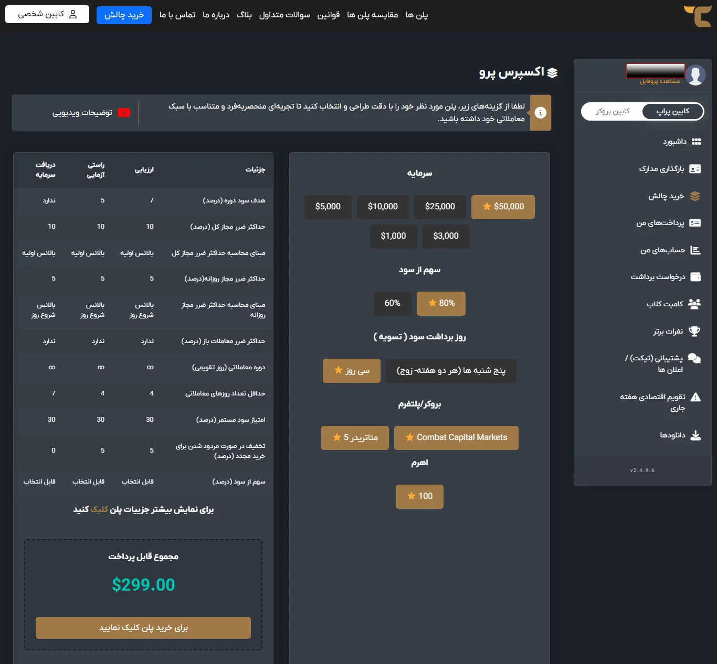The width and height of the screenshot is (717, 664).
Task: Select Combat Capital Markets broker
Action: (x=456, y=437)
